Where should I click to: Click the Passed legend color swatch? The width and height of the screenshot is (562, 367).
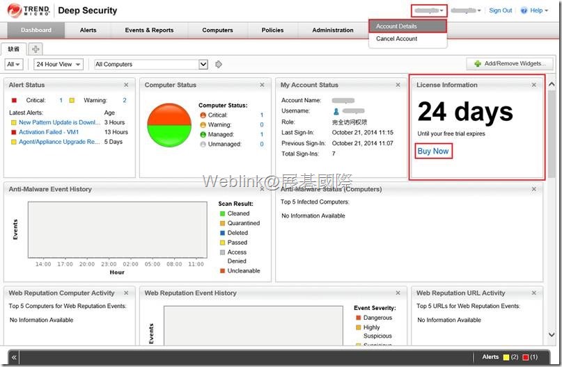click(x=222, y=243)
